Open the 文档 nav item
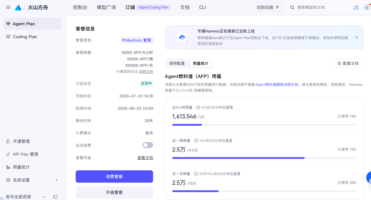 185,7
